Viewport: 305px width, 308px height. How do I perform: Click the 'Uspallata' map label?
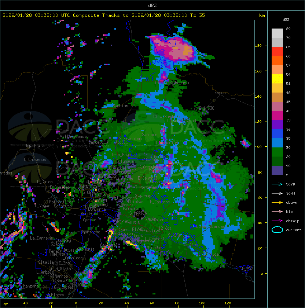[x=34, y=146]
